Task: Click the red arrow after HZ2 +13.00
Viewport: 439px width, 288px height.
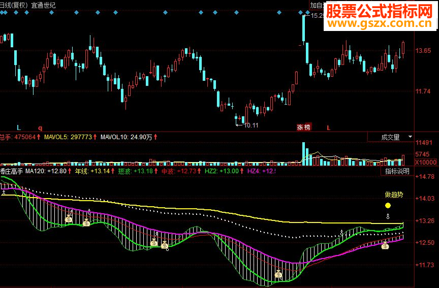Action: [242, 171]
